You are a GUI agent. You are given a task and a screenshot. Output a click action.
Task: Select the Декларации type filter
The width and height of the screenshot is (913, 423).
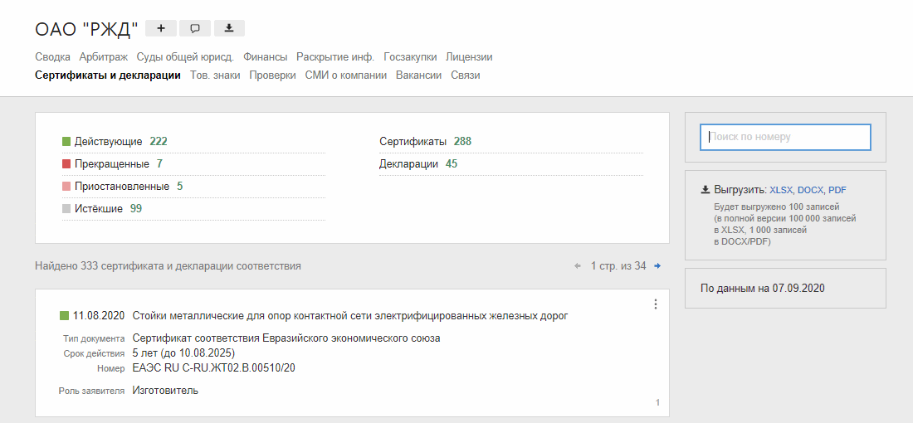(408, 164)
